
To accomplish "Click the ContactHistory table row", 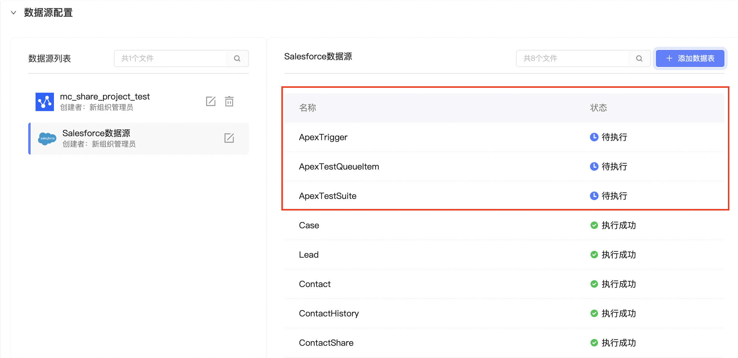I will coord(329,313).
